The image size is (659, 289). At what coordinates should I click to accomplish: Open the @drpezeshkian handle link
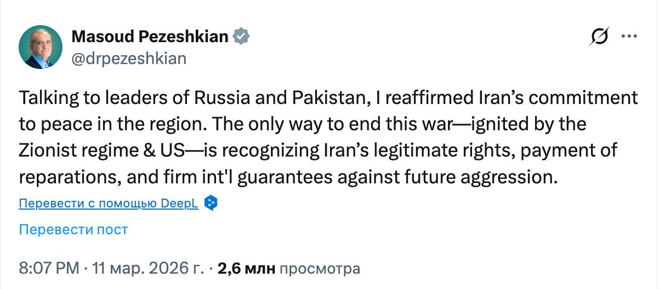pyautogui.click(x=129, y=58)
